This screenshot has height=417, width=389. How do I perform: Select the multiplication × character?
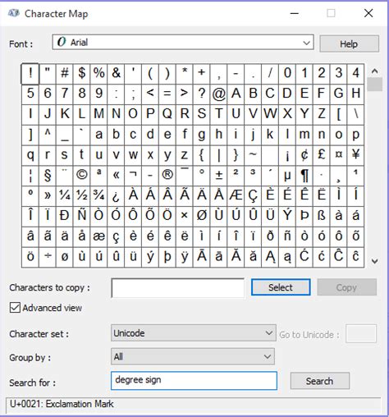pyautogui.click(x=185, y=216)
